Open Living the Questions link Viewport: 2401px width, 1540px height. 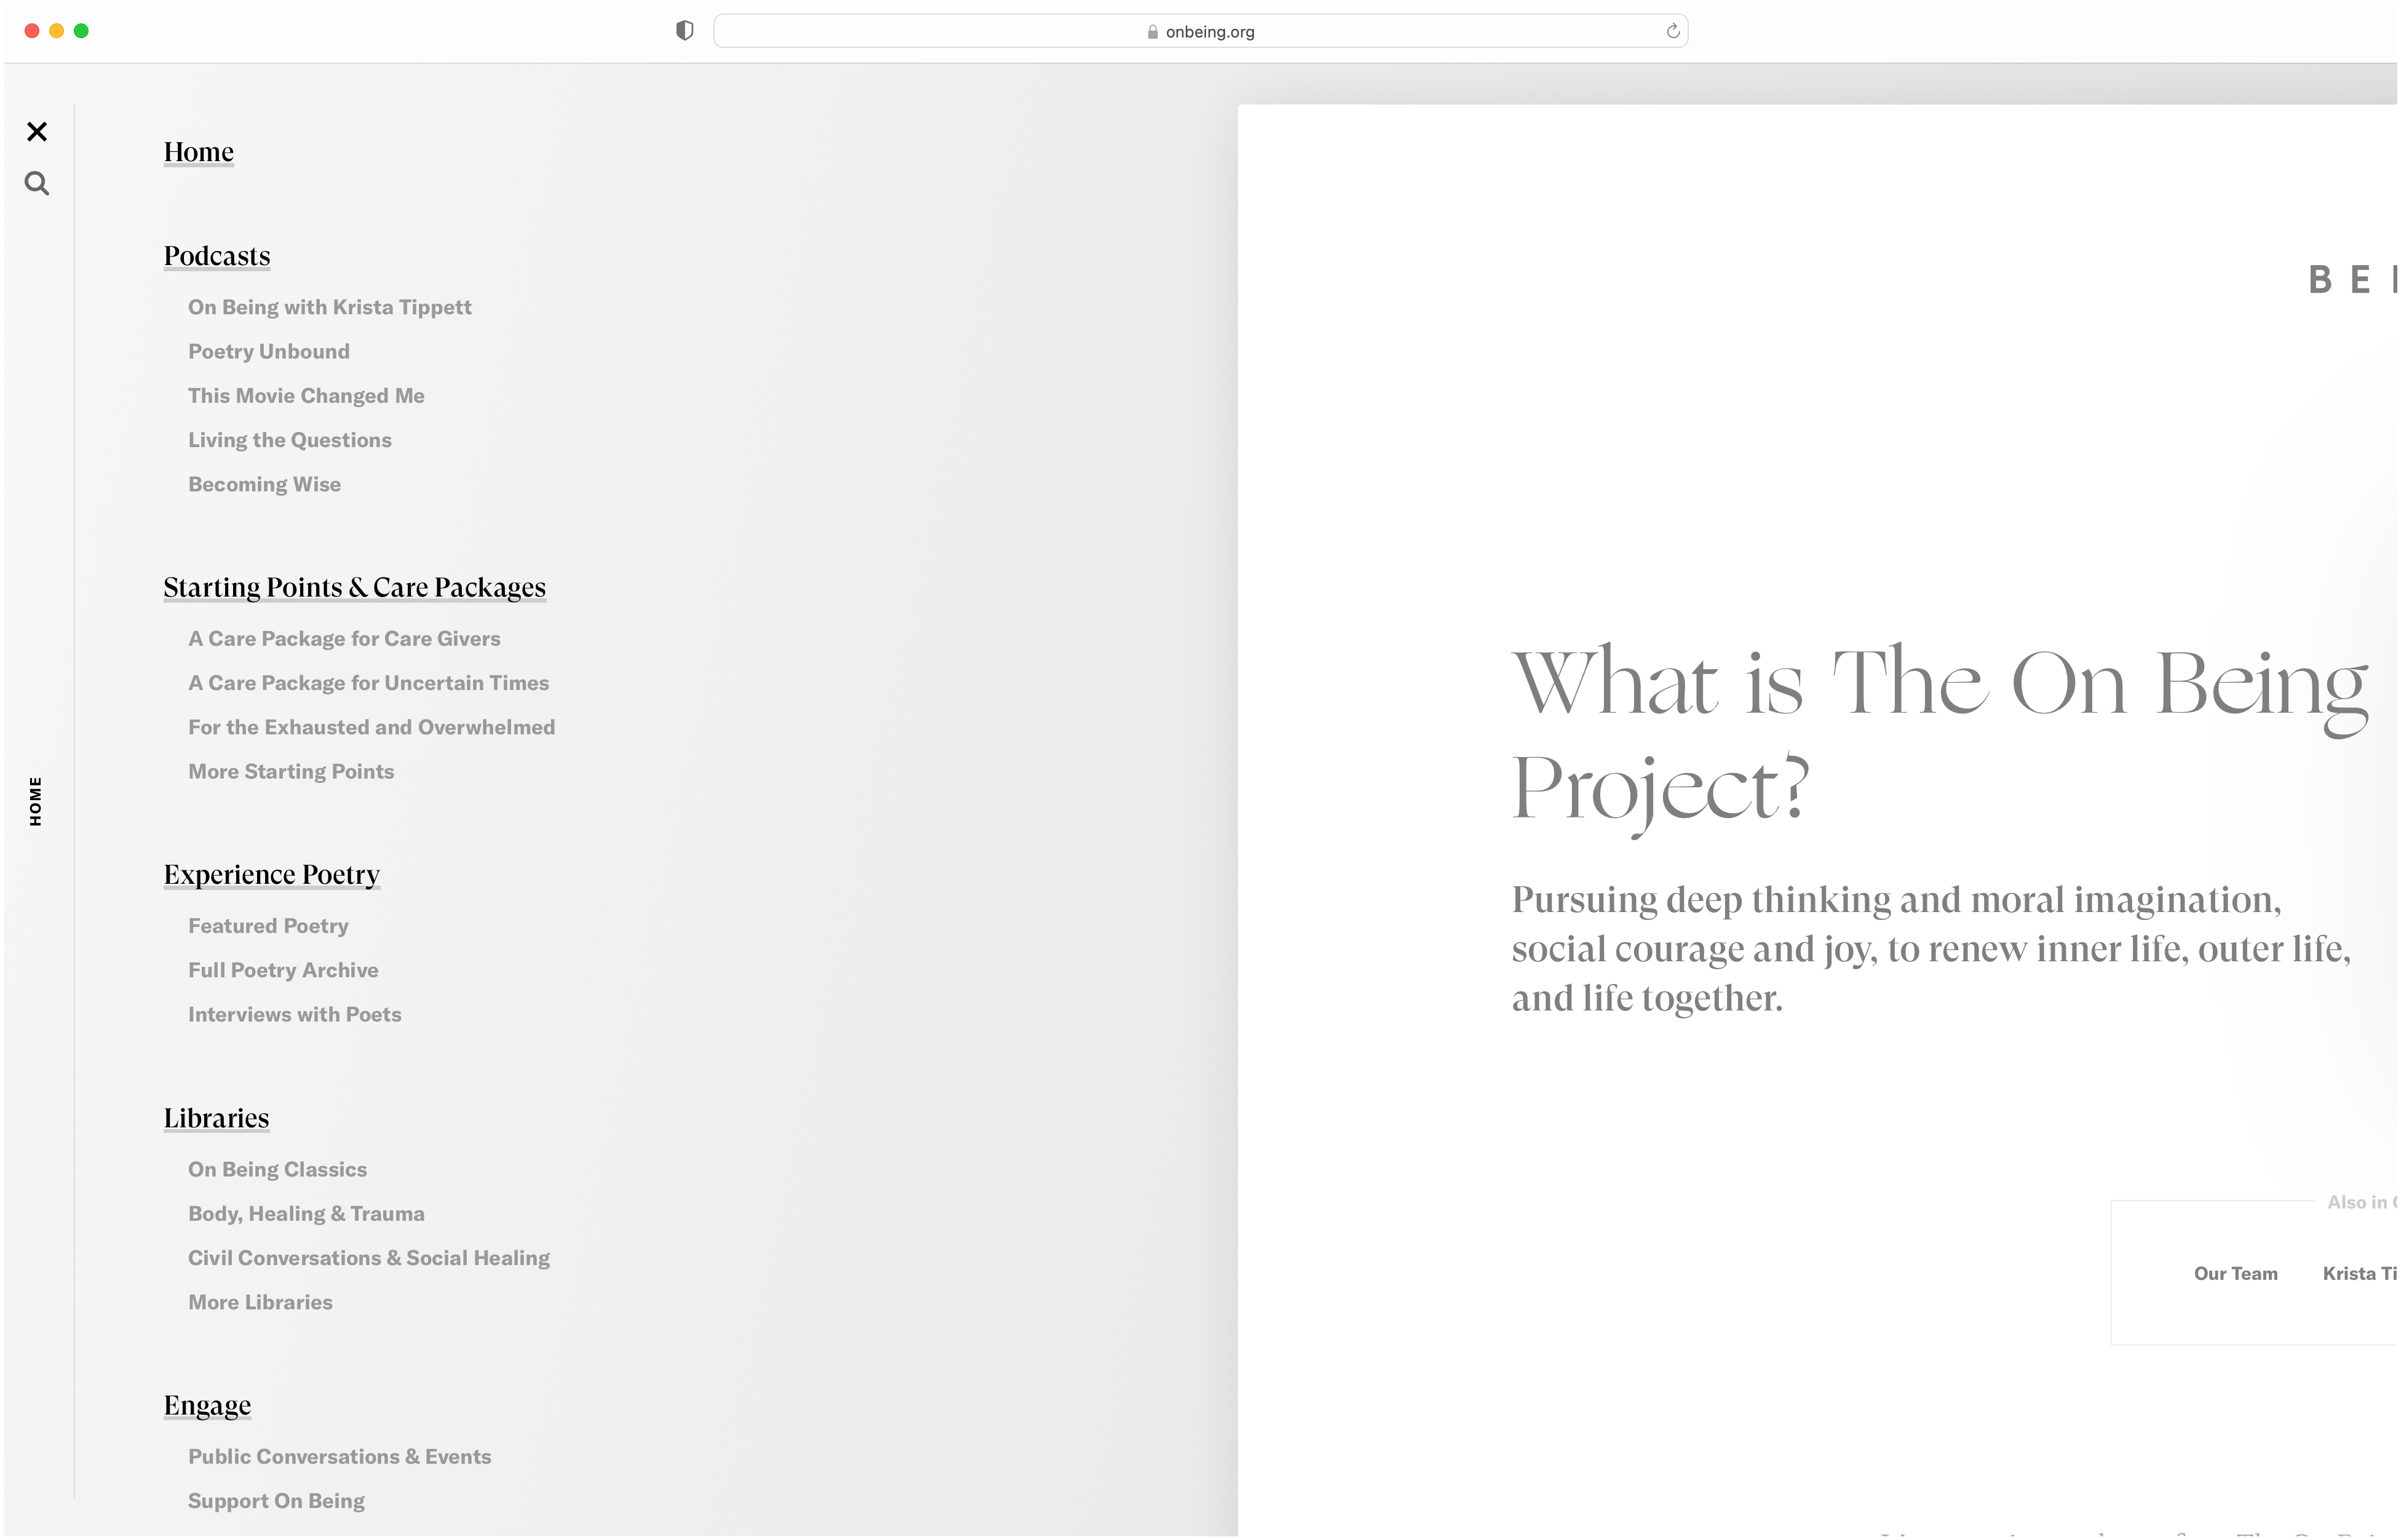point(290,440)
